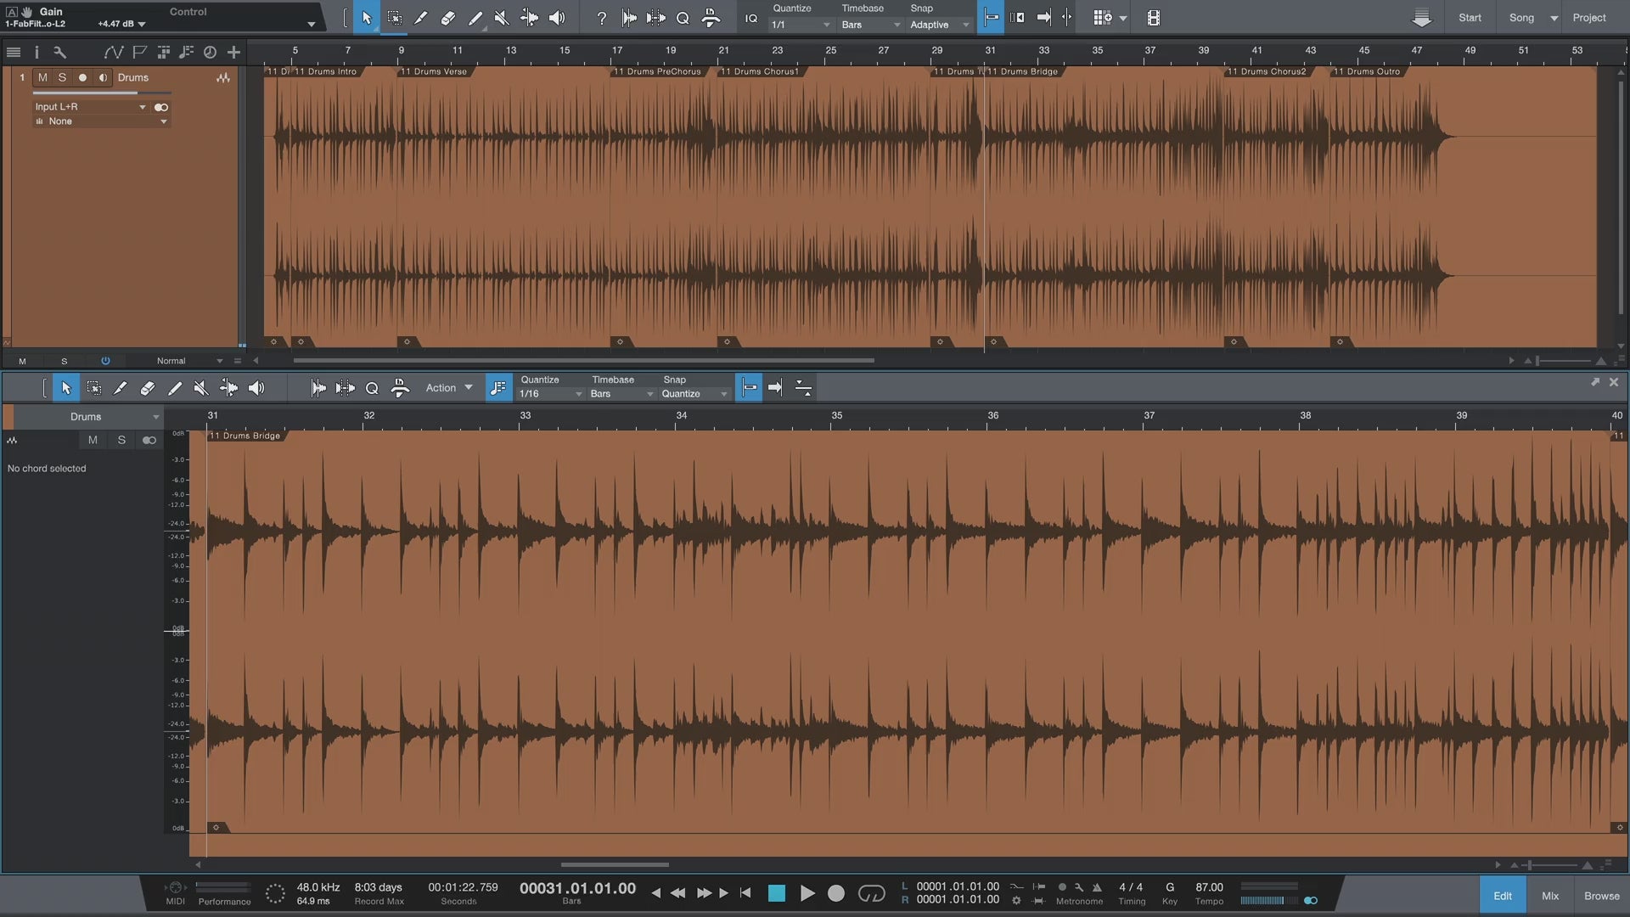The height and width of the screenshot is (917, 1630).
Task: Select the Split tool in top toolbar
Action: [x=421, y=18]
